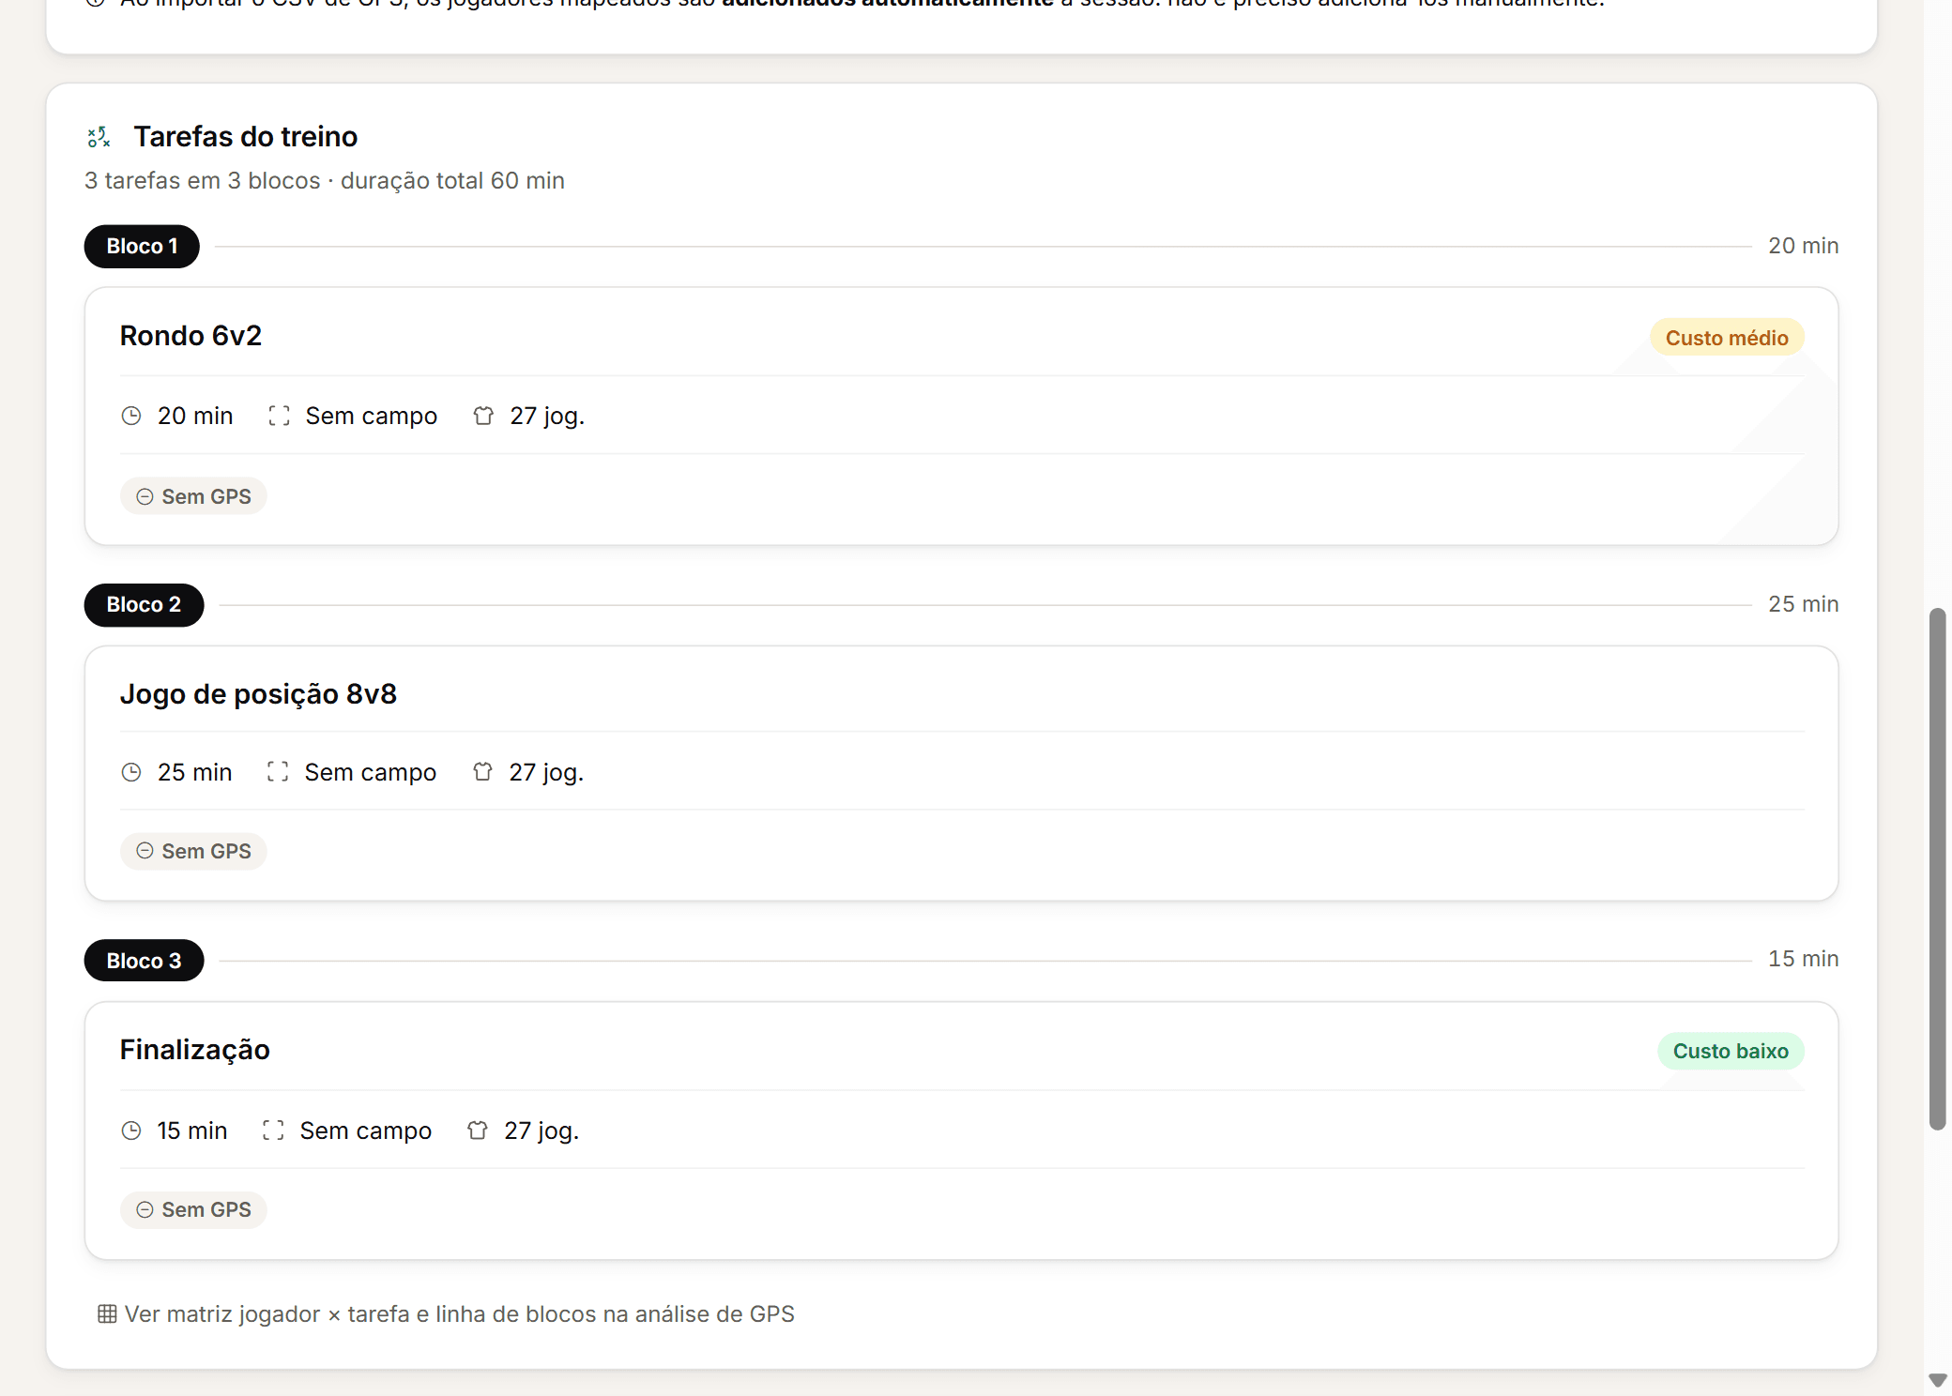Click the Custo baixo badge
This screenshot has width=1952, height=1396.
1731,1051
